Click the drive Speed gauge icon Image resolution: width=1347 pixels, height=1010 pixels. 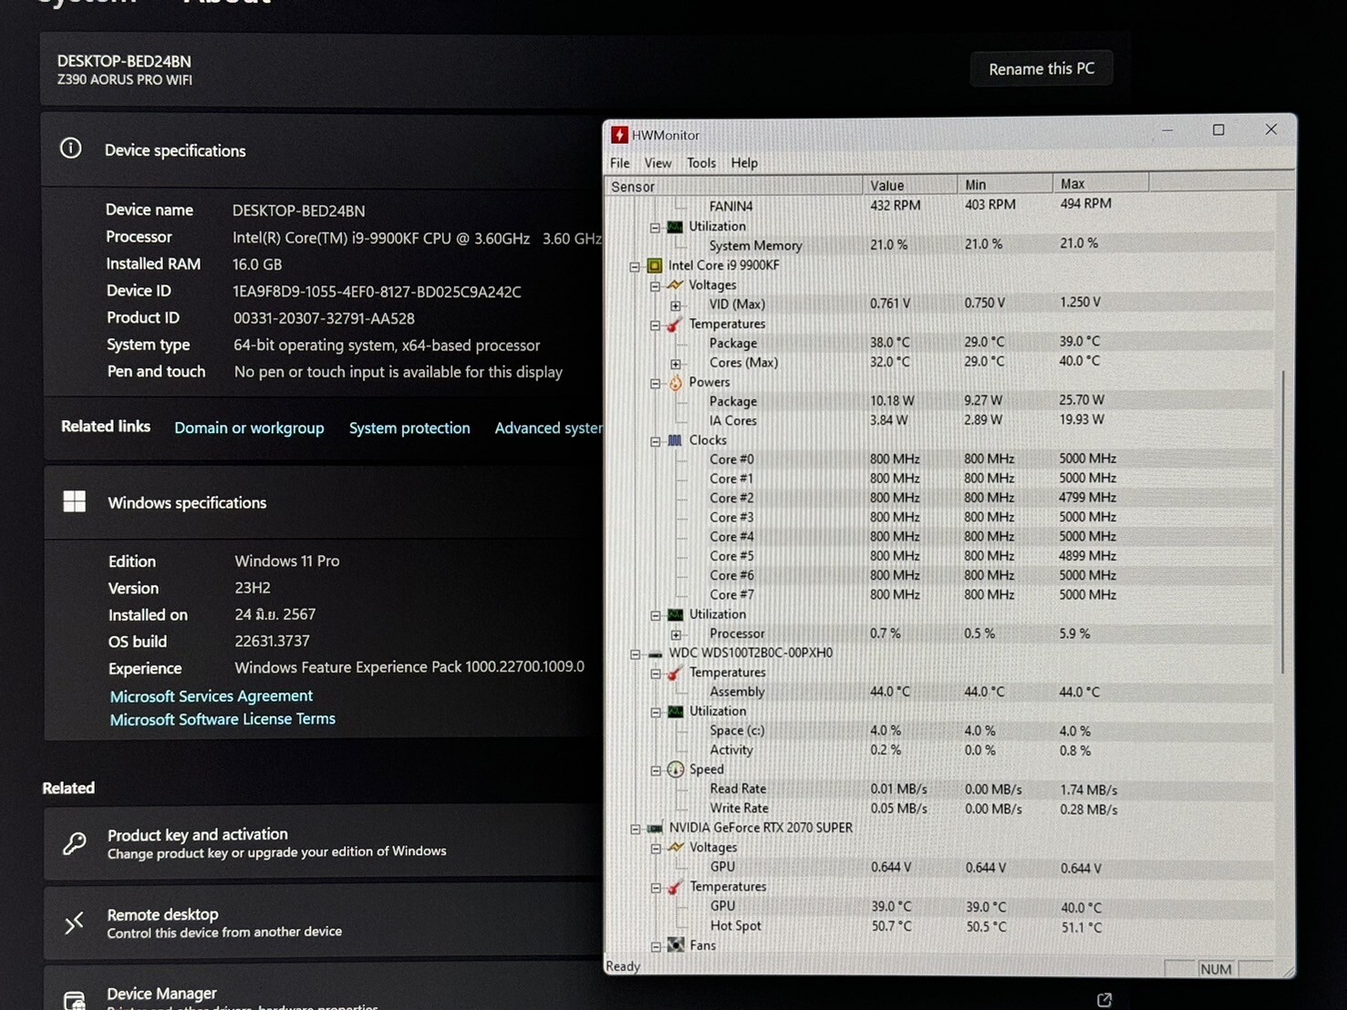pyautogui.click(x=676, y=769)
